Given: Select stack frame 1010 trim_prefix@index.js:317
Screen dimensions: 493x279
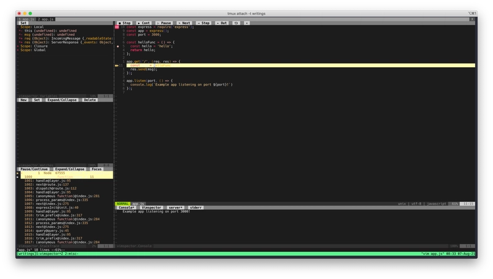Looking at the screenshot, I should pos(53,215).
